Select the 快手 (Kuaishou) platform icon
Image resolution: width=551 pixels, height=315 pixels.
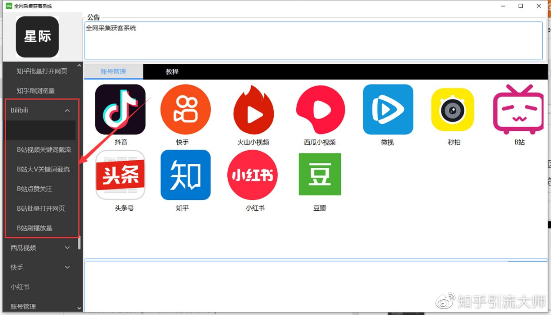(x=186, y=109)
